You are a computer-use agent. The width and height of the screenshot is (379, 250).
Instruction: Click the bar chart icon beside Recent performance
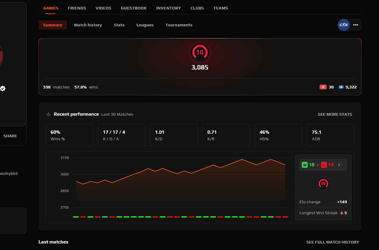[x=48, y=114]
